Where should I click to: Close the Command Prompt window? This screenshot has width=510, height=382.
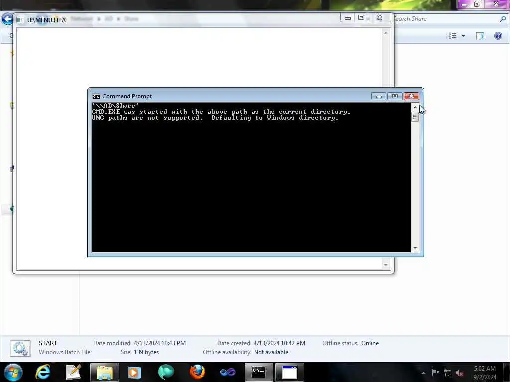click(x=411, y=96)
